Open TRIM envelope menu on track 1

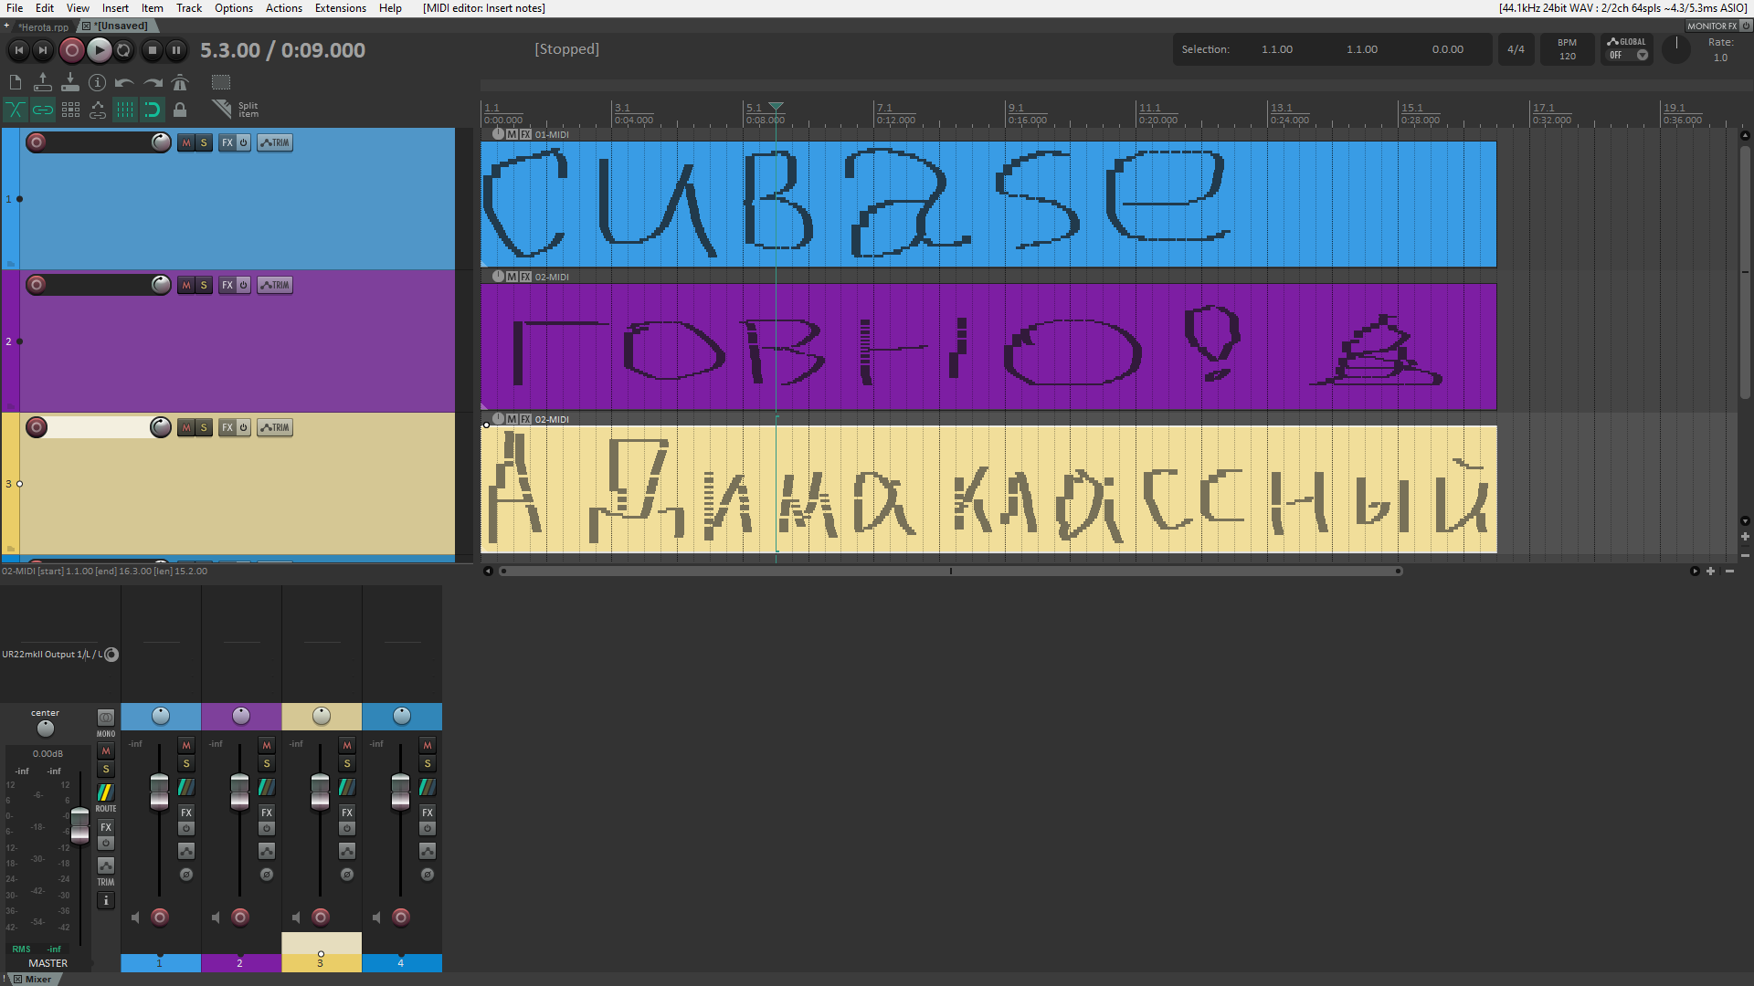click(275, 142)
